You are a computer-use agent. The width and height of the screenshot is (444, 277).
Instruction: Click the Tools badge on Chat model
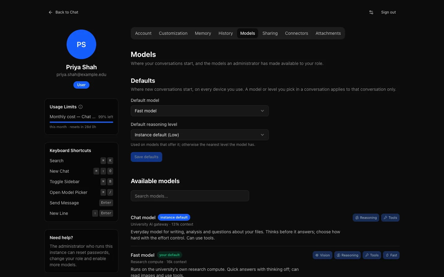click(390, 218)
